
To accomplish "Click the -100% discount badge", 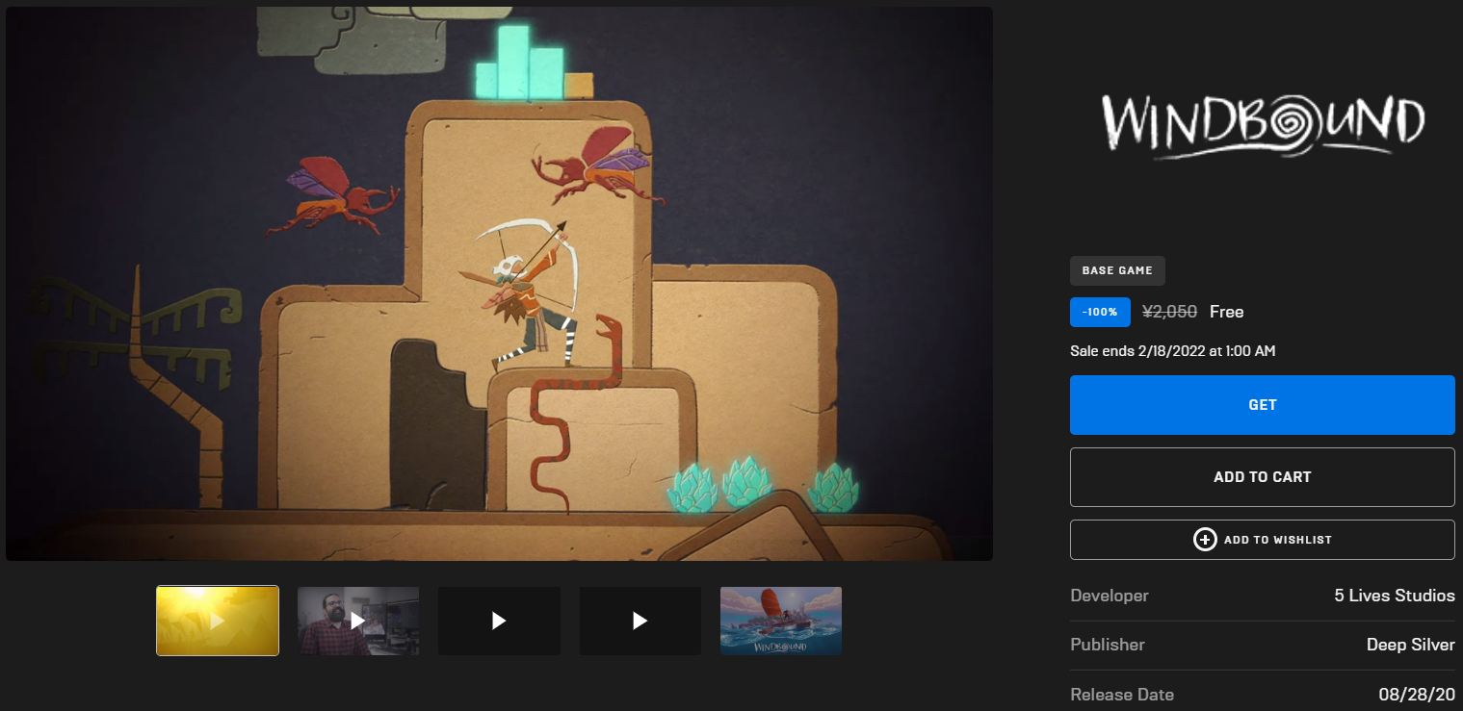I will [x=1100, y=312].
